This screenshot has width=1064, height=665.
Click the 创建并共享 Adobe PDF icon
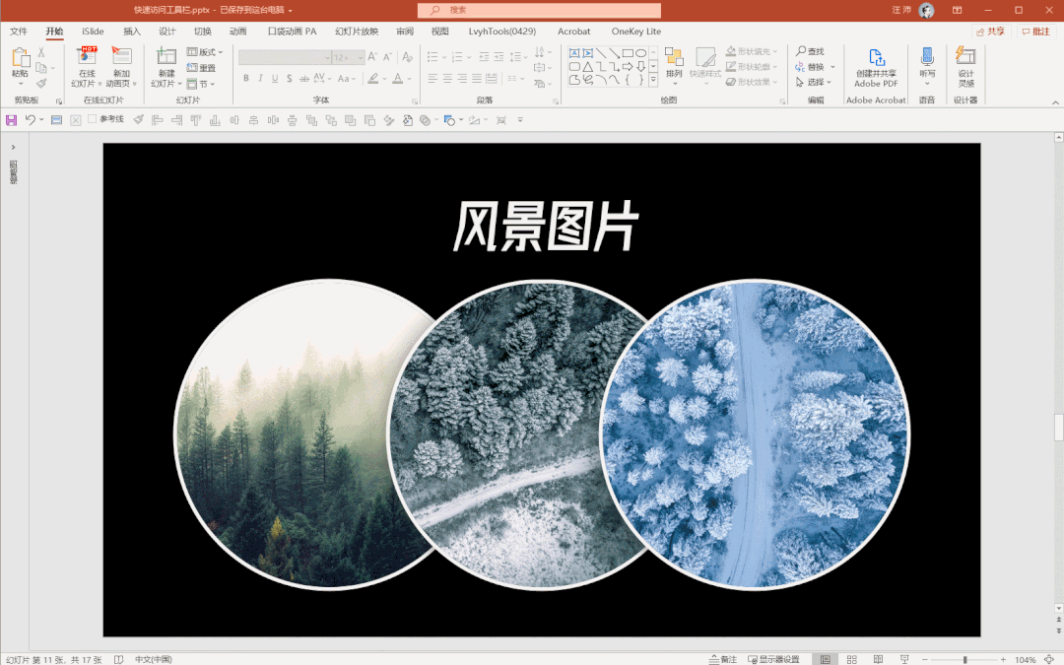point(876,58)
